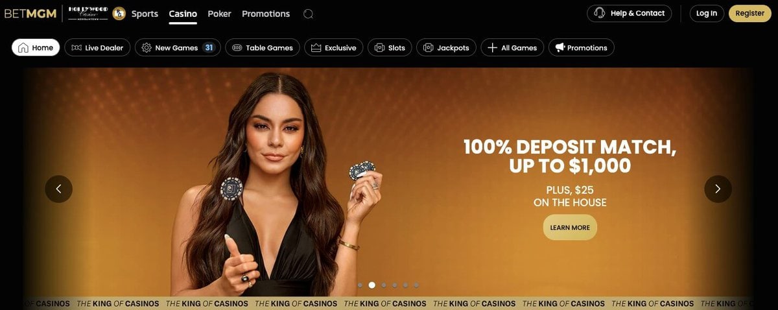Click the BetMGM logo
Image resolution: width=778 pixels, height=310 pixels.
(x=30, y=13)
